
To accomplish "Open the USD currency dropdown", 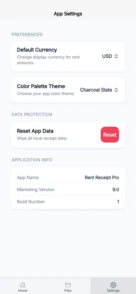I will [x=110, y=56].
